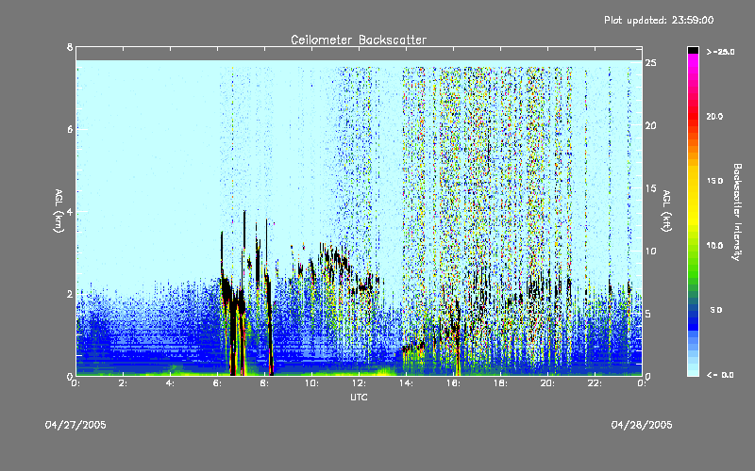Click the start date 04/27/2005
The width and height of the screenshot is (755, 471).
(75, 425)
